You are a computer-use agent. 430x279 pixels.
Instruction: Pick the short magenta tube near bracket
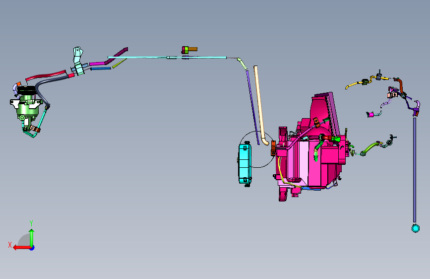[x=97, y=64]
